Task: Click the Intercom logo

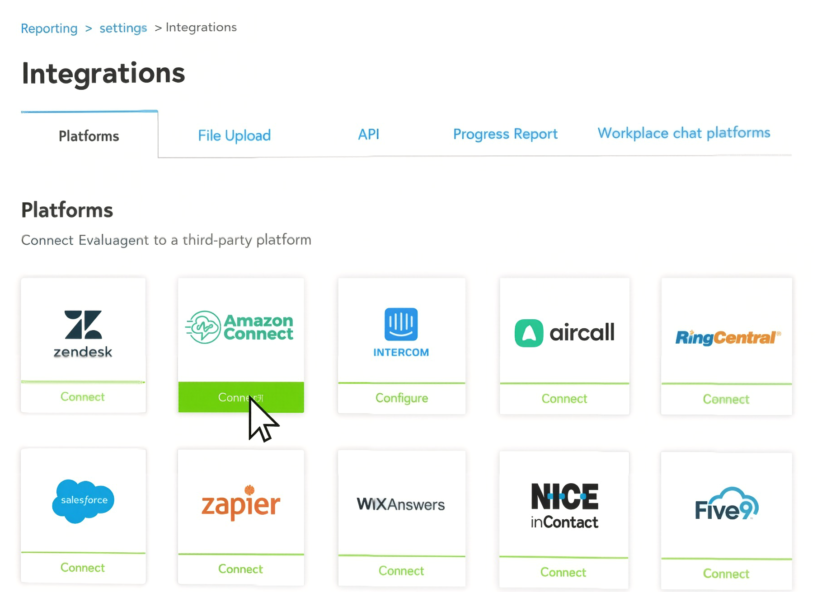Action: coord(401,333)
